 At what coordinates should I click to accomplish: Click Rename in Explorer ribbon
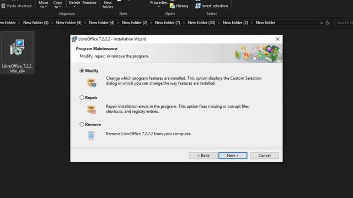coord(89,3)
